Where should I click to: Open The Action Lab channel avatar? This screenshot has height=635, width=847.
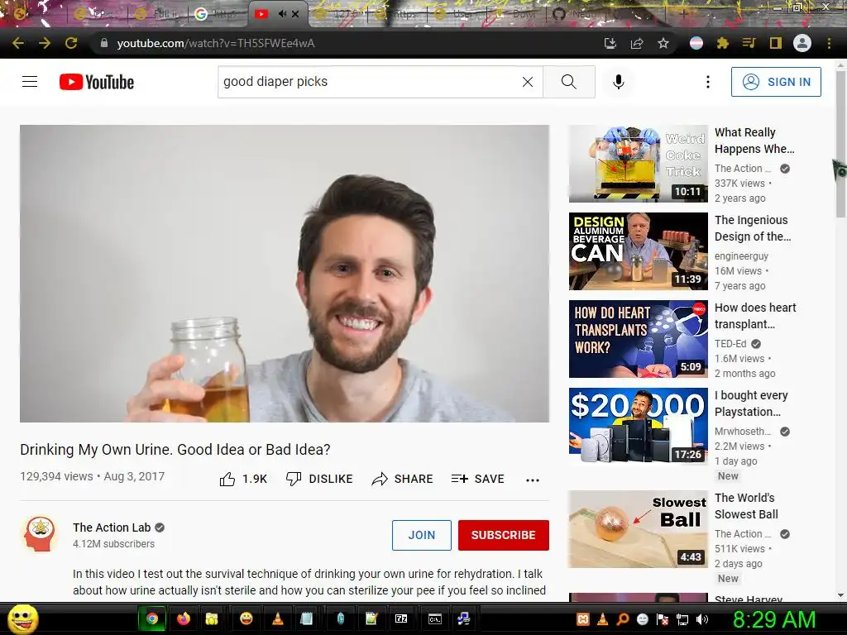click(x=40, y=534)
